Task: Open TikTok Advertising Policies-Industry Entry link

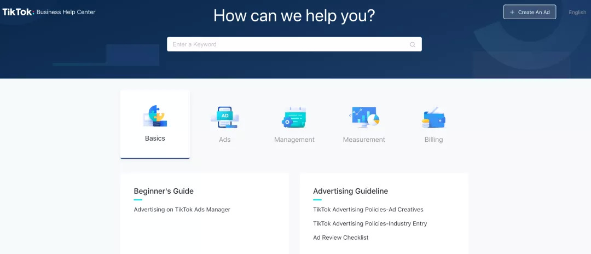Action: point(370,223)
